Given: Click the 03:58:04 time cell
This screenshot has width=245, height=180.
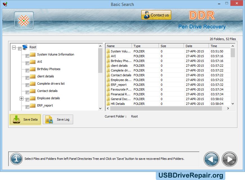Looking at the screenshot, I should point(217,104).
